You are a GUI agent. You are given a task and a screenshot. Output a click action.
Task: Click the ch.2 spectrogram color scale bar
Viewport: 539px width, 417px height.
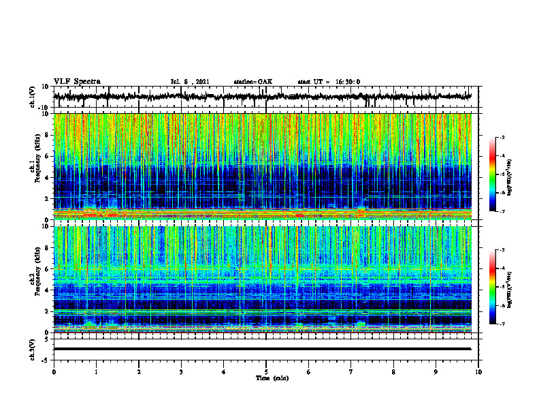click(x=493, y=287)
